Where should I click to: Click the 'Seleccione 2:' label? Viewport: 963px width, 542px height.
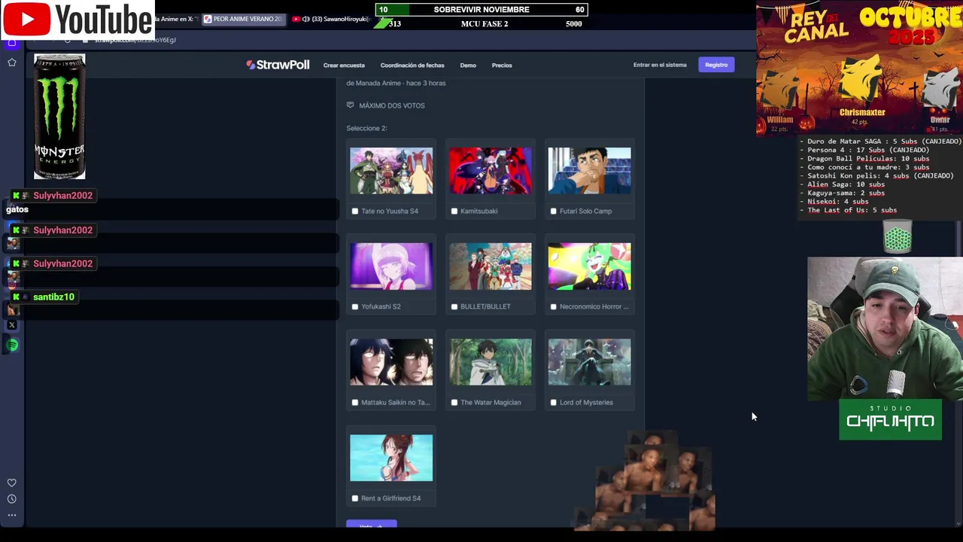coord(366,128)
